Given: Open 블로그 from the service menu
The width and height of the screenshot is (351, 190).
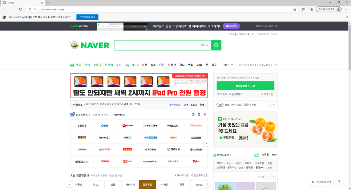Looking at the screenshot, I should coord(97,65).
